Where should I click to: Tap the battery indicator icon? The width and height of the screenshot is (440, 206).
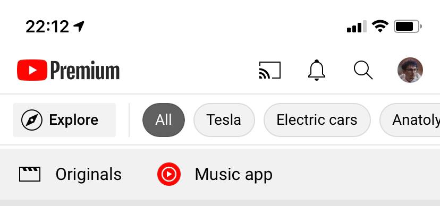coord(408,27)
